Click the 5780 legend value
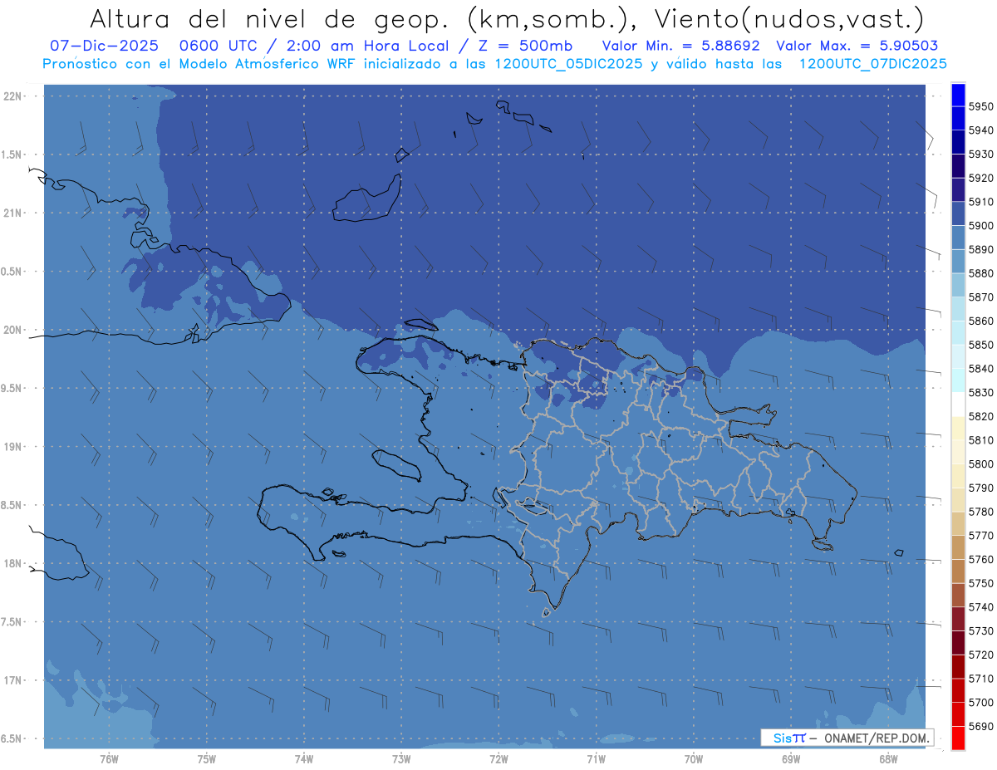Image resolution: width=997 pixels, height=770 pixels. pyautogui.click(x=980, y=512)
